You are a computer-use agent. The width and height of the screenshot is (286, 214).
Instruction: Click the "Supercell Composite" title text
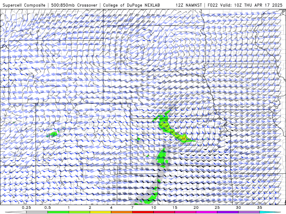click(24, 5)
